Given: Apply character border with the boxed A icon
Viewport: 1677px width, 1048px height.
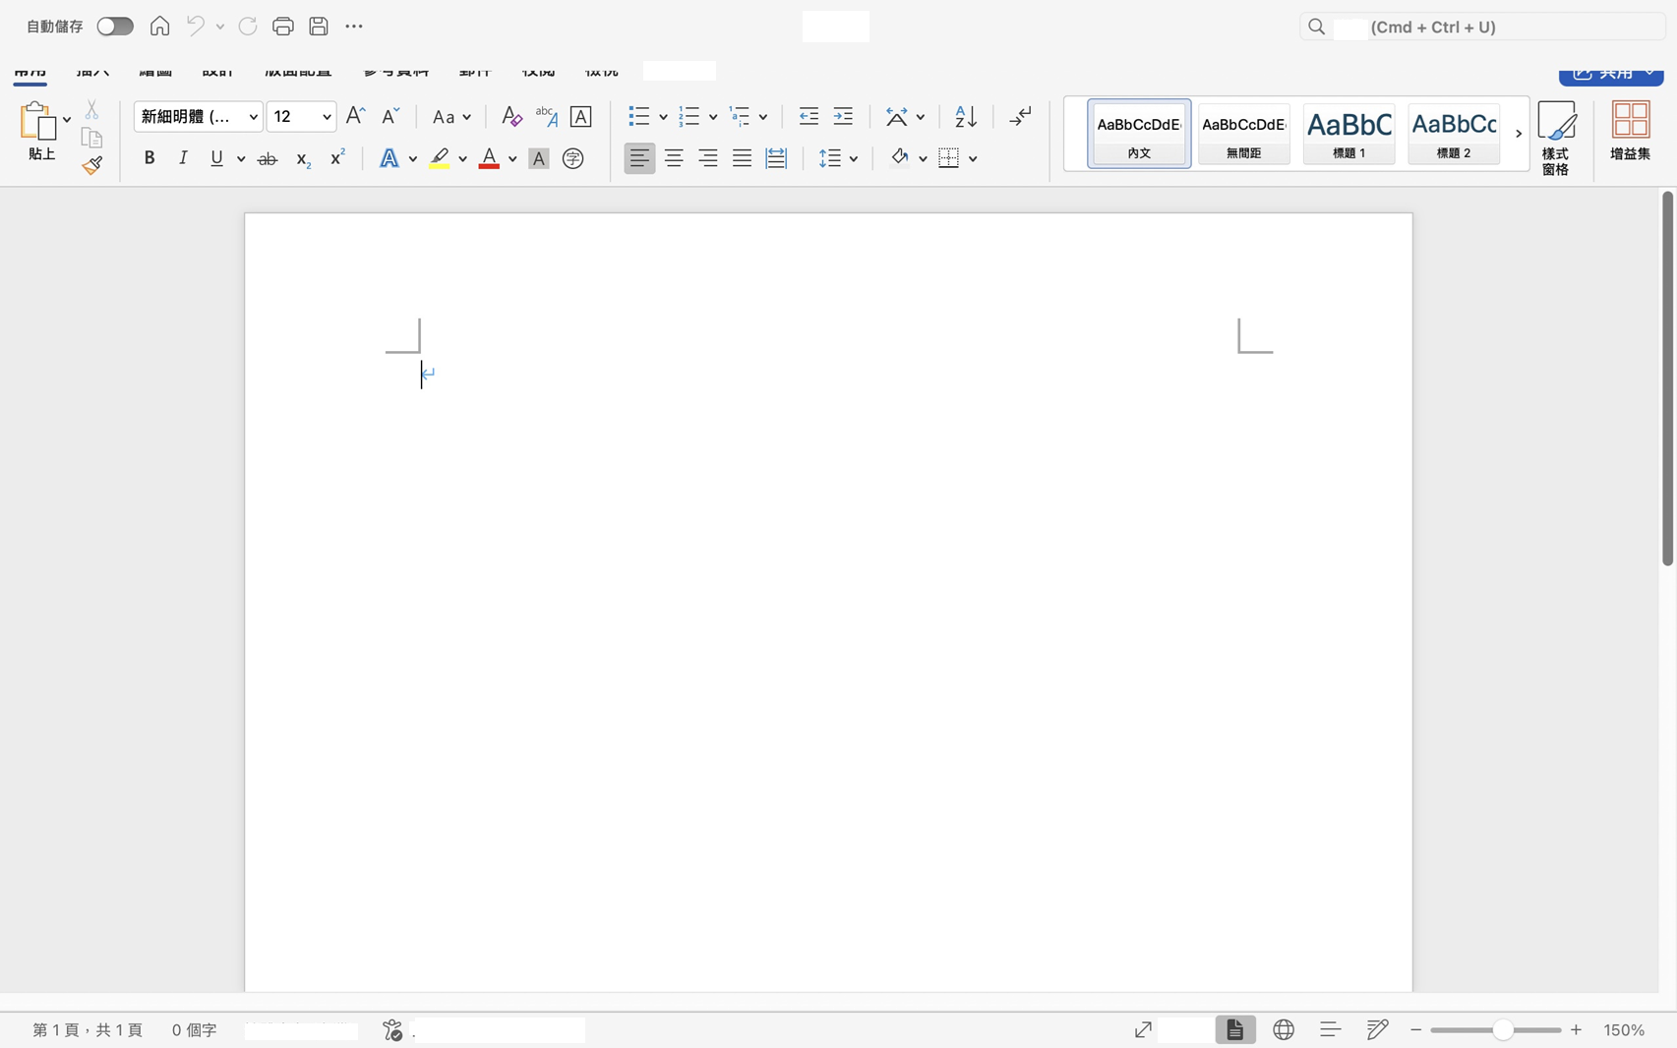Looking at the screenshot, I should pyautogui.click(x=581, y=116).
